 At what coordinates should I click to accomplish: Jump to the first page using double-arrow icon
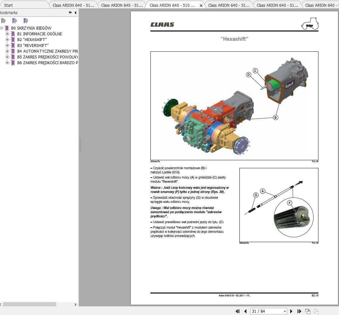238,311
